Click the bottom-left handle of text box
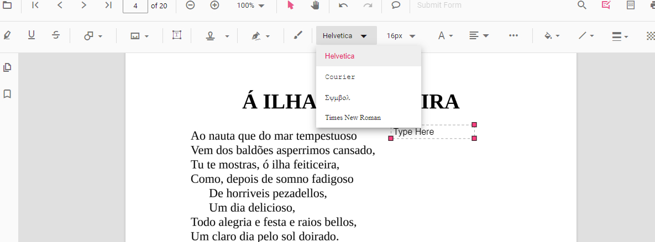The image size is (655, 242). coord(391,139)
